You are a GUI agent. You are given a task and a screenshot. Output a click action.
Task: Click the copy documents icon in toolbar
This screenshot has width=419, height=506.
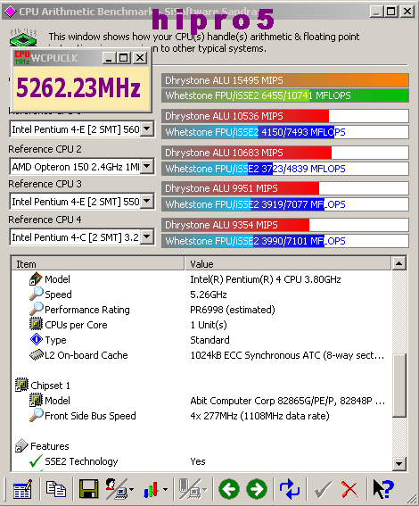click(55, 489)
